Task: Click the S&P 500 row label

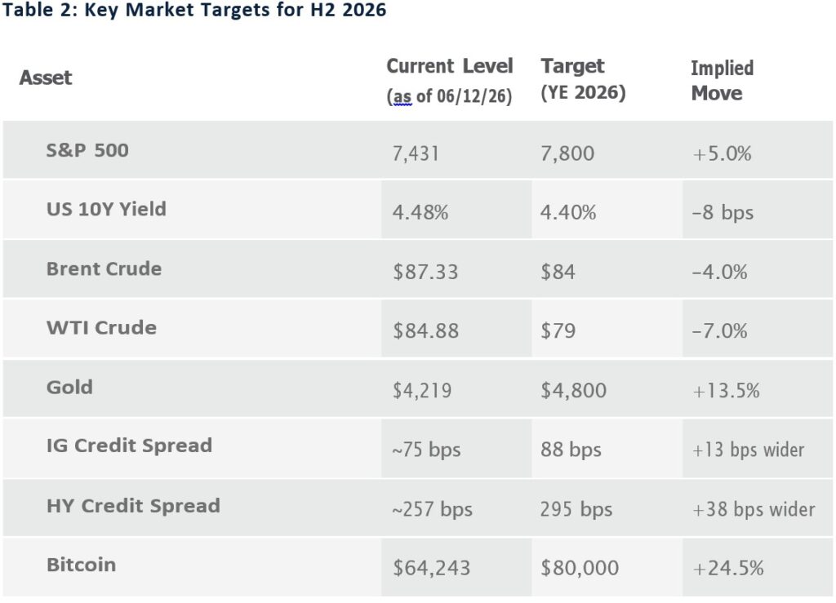Action: (87, 150)
